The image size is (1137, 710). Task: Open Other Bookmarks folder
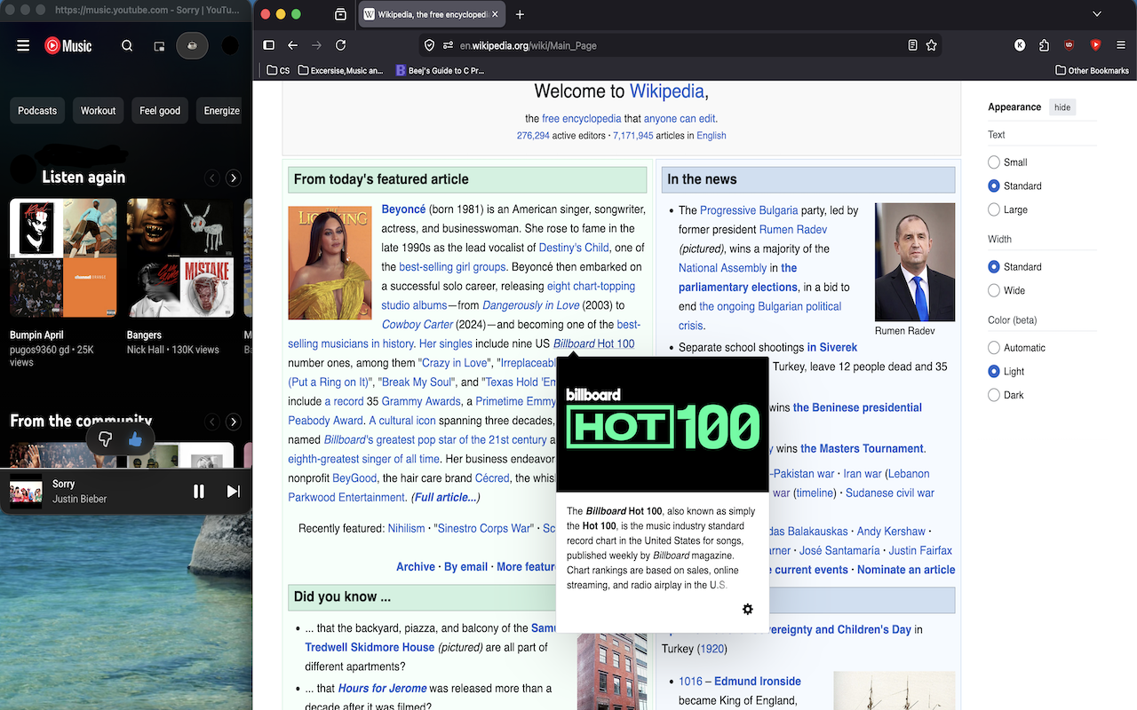click(1092, 70)
